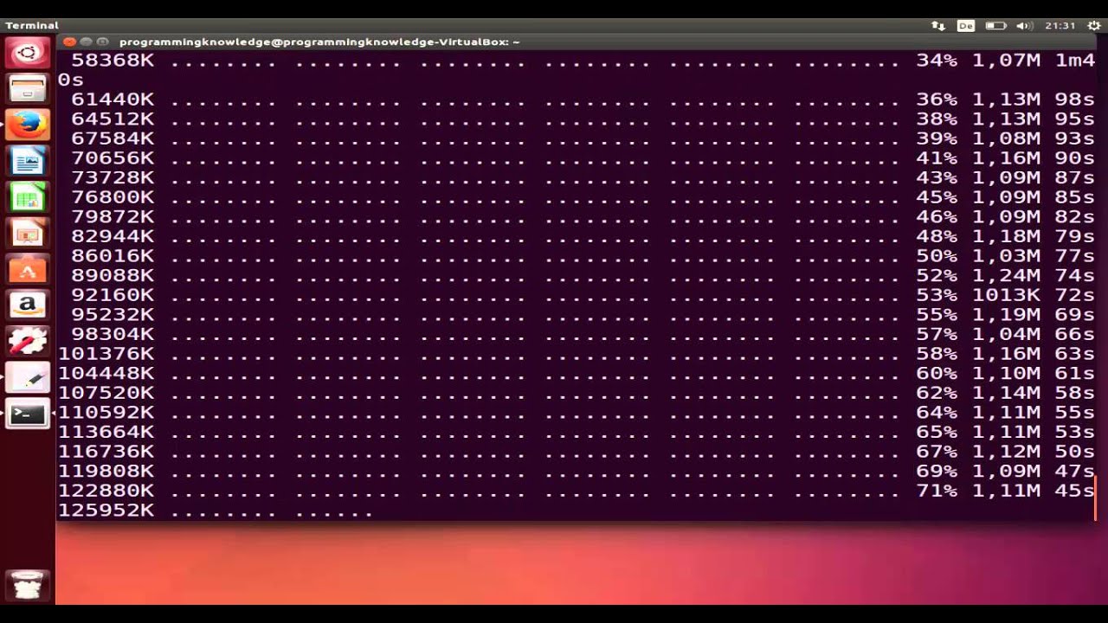The image size is (1108, 623).
Task: Check the battery indicator in panel
Action: coord(995,26)
